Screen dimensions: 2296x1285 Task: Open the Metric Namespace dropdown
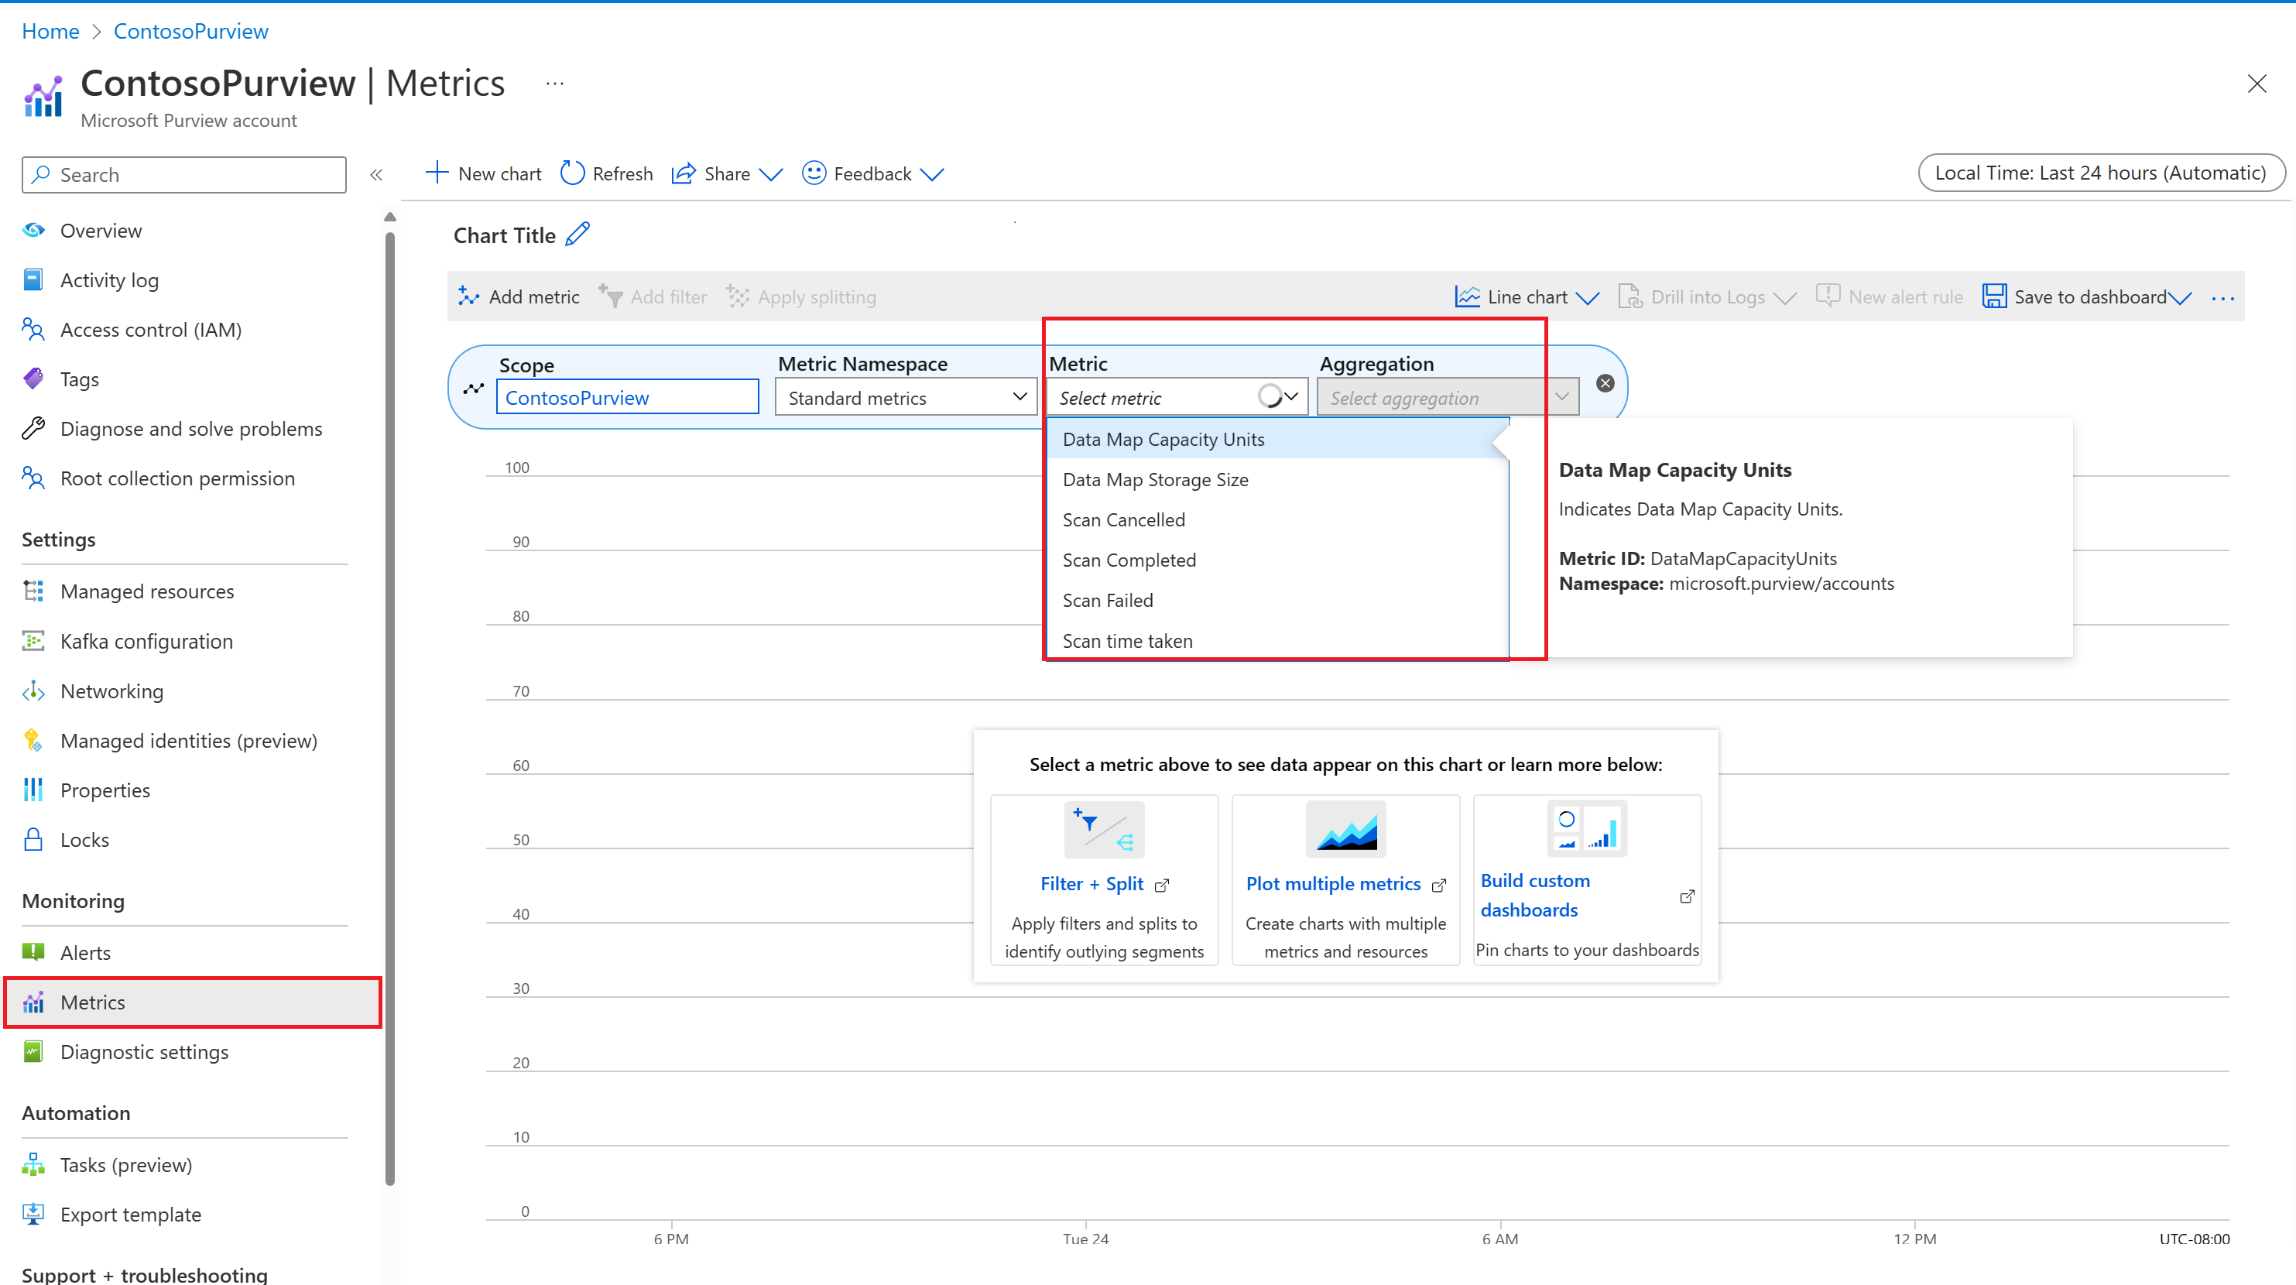point(906,397)
